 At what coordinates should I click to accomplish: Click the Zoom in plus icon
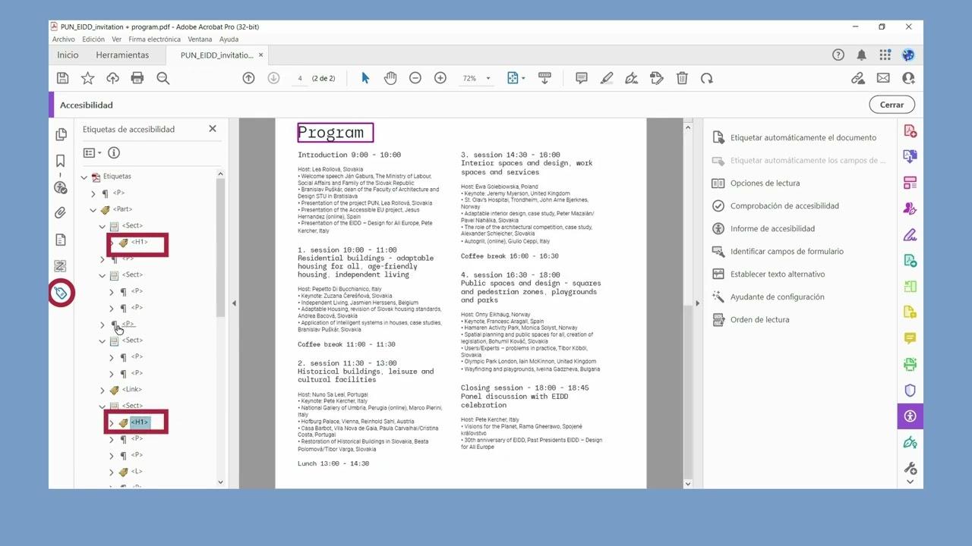coord(440,78)
